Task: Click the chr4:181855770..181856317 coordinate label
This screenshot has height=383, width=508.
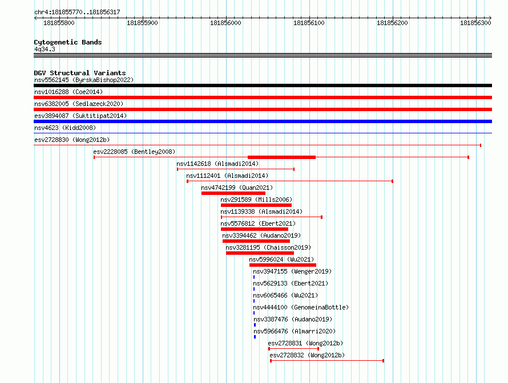Action: coord(77,12)
